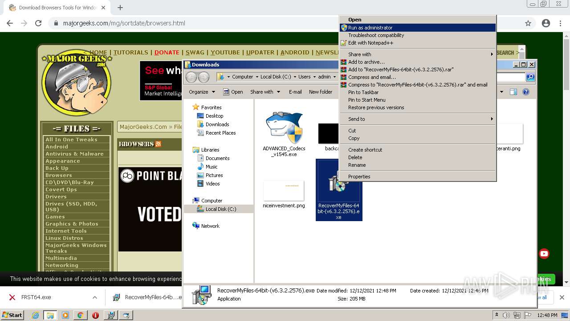Bookmark this page with star icon
This screenshot has width=570, height=321.
(528, 23)
